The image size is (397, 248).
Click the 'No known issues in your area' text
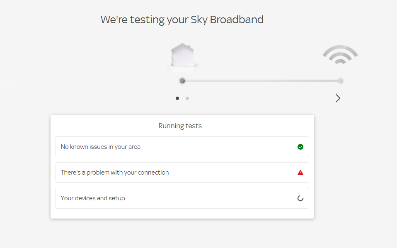(101, 147)
